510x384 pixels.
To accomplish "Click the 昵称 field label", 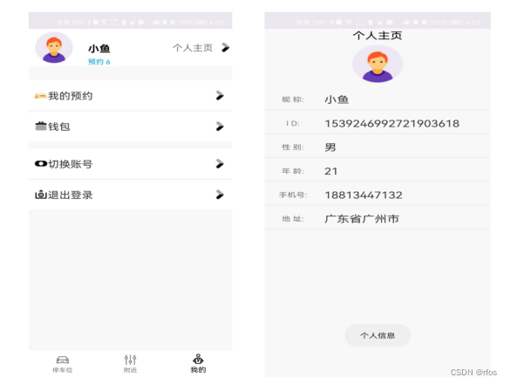I will pos(293,99).
